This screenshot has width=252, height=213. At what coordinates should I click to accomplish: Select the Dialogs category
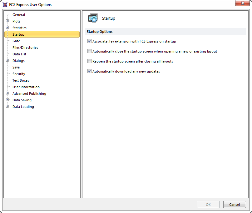coord(18,61)
